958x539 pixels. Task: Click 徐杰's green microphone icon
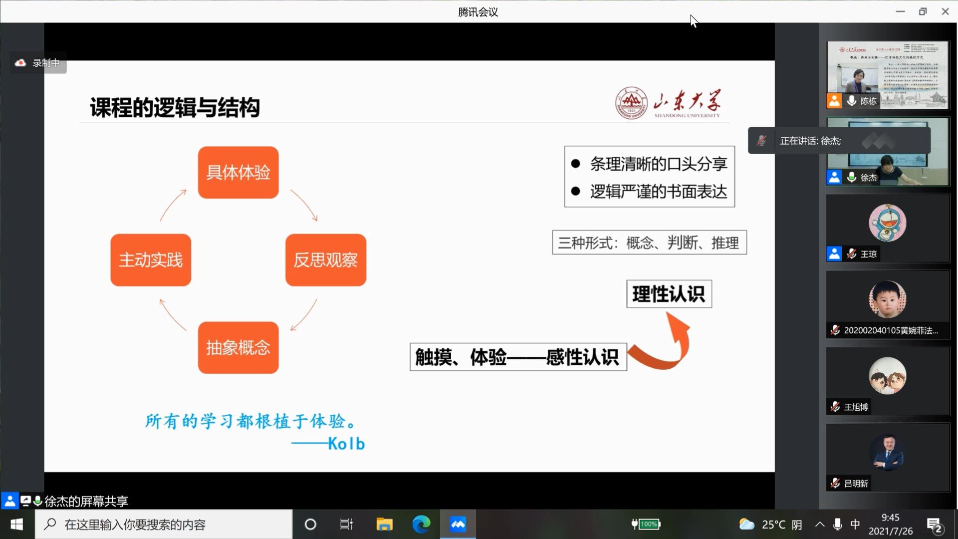click(852, 177)
